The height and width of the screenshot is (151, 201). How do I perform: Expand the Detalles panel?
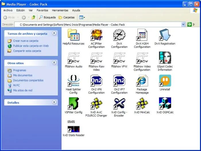coord(54,102)
